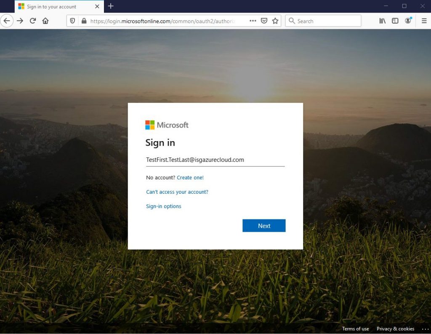The height and width of the screenshot is (334, 431).
Task: Open Can't access your account link
Action: (177, 192)
